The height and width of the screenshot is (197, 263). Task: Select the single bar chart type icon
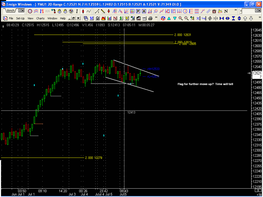77,11
